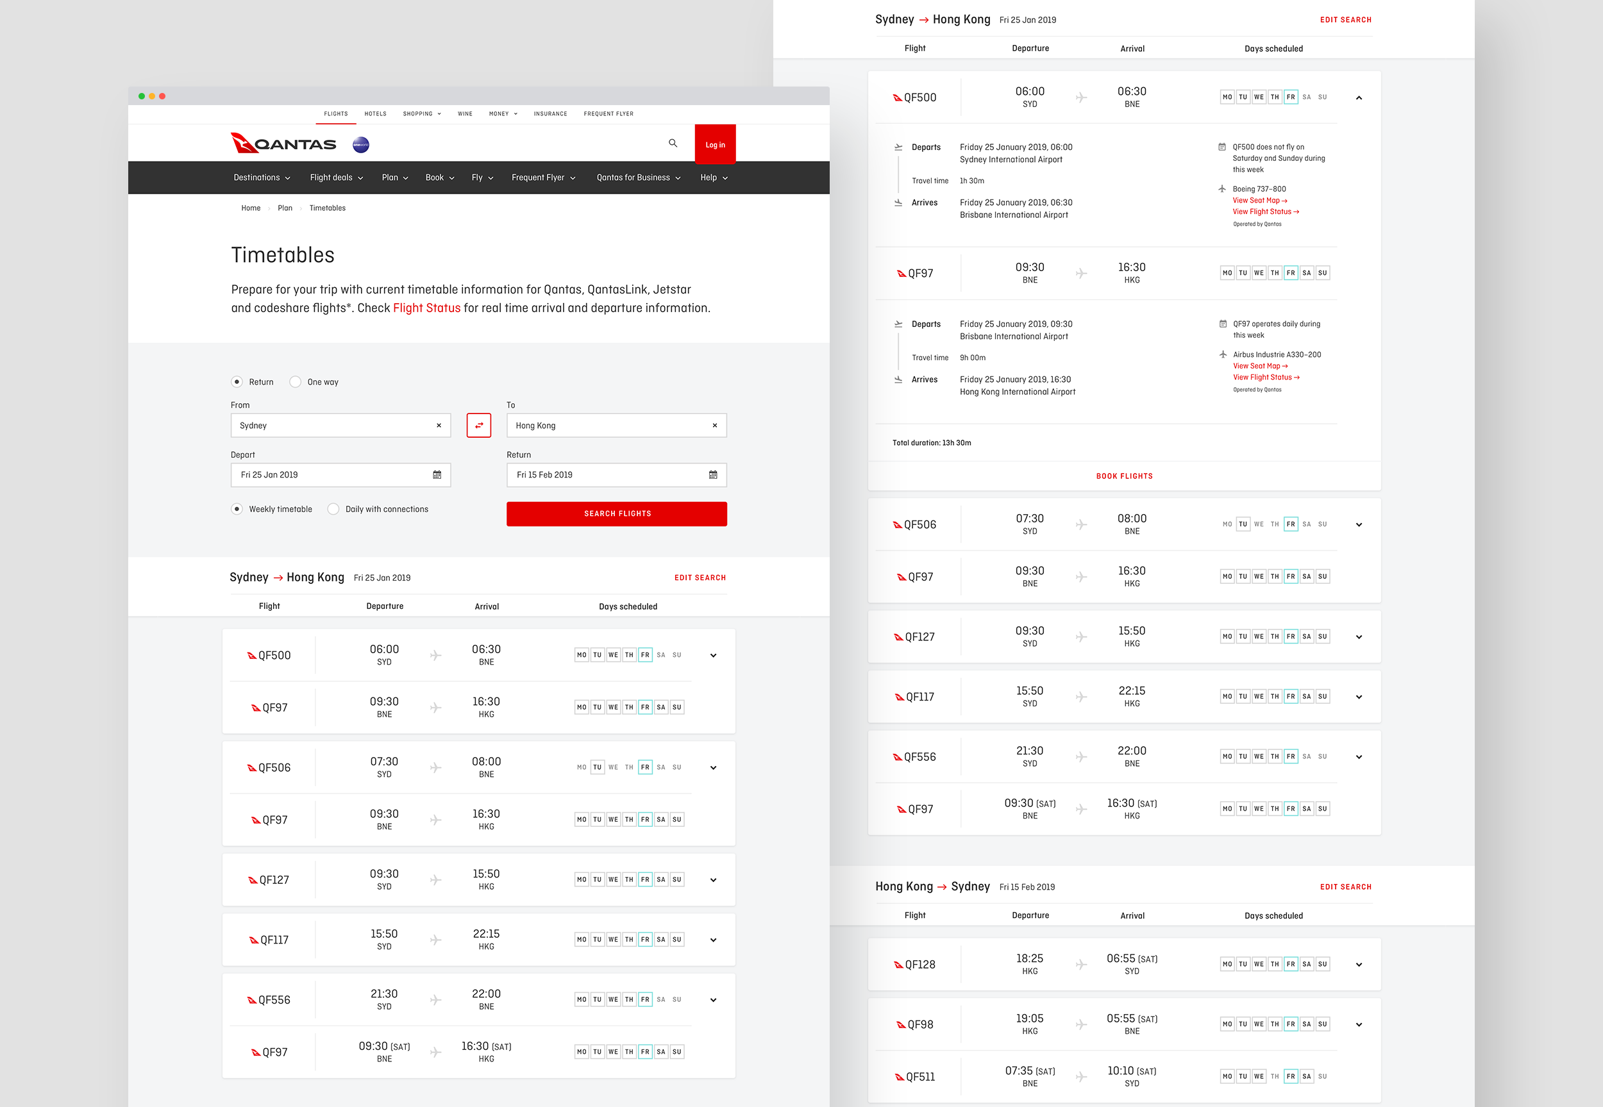Select the INSURANCE top tab
This screenshot has height=1107, width=1603.
coord(550,113)
